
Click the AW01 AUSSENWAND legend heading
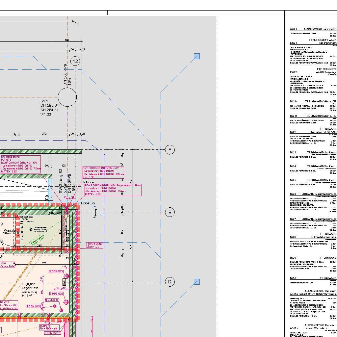313,29
